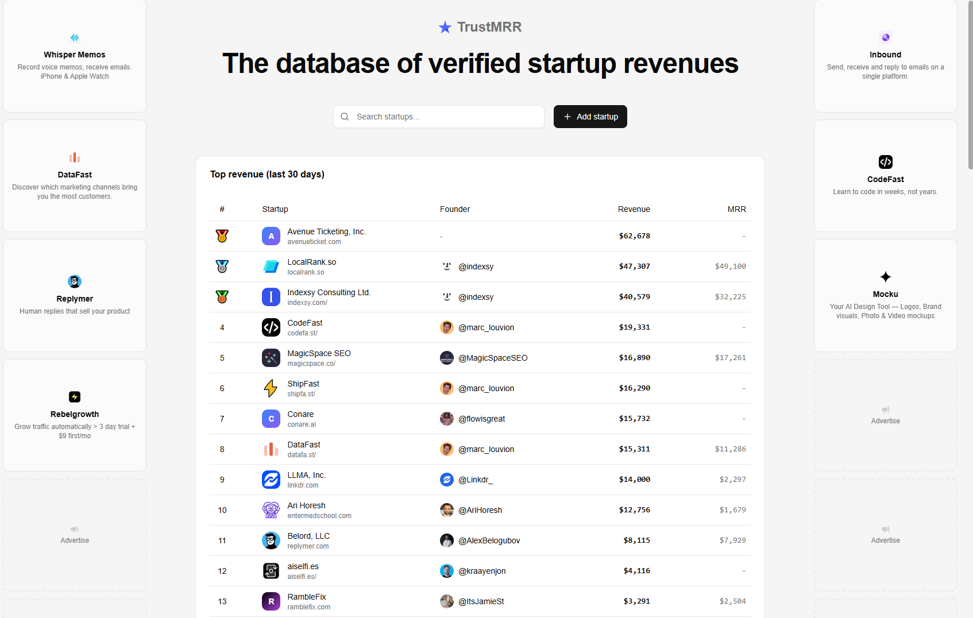Click the gold medal first place icon
Image resolution: width=973 pixels, height=618 pixels.
[222, 236]
